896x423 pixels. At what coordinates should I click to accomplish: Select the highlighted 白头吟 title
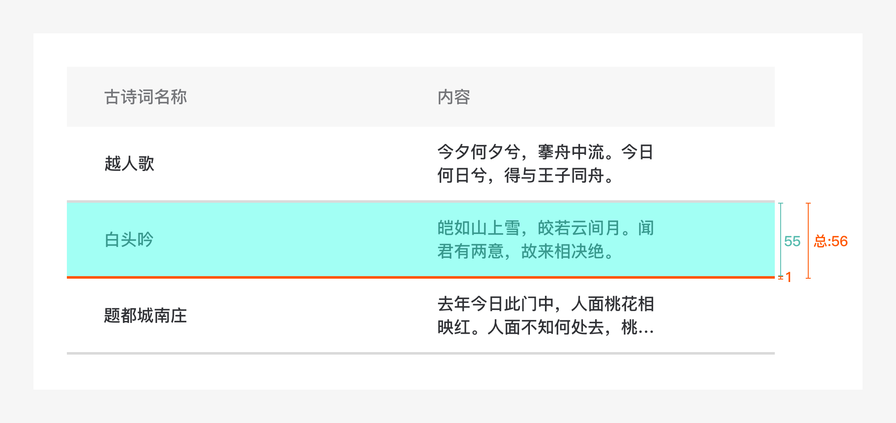[x=129, y=239]
